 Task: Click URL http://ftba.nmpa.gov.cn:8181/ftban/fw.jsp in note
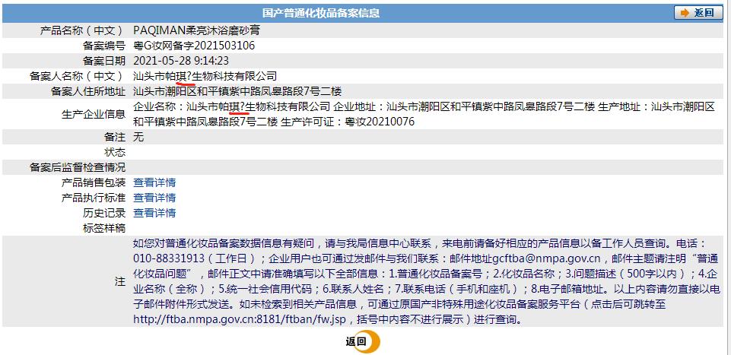click(241, 319)
